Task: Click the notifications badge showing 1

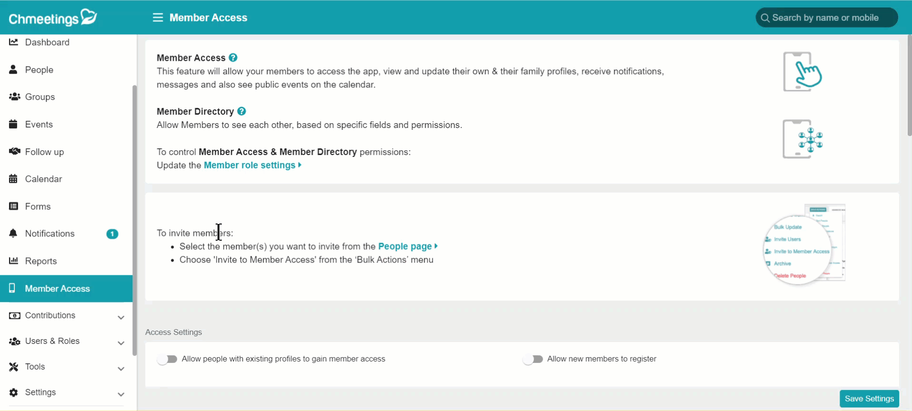Action: click(112, 234)
